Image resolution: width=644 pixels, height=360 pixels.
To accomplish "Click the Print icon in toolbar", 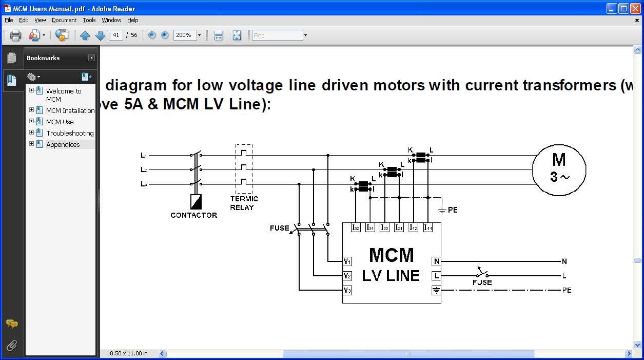I will (x=15, y=35).
